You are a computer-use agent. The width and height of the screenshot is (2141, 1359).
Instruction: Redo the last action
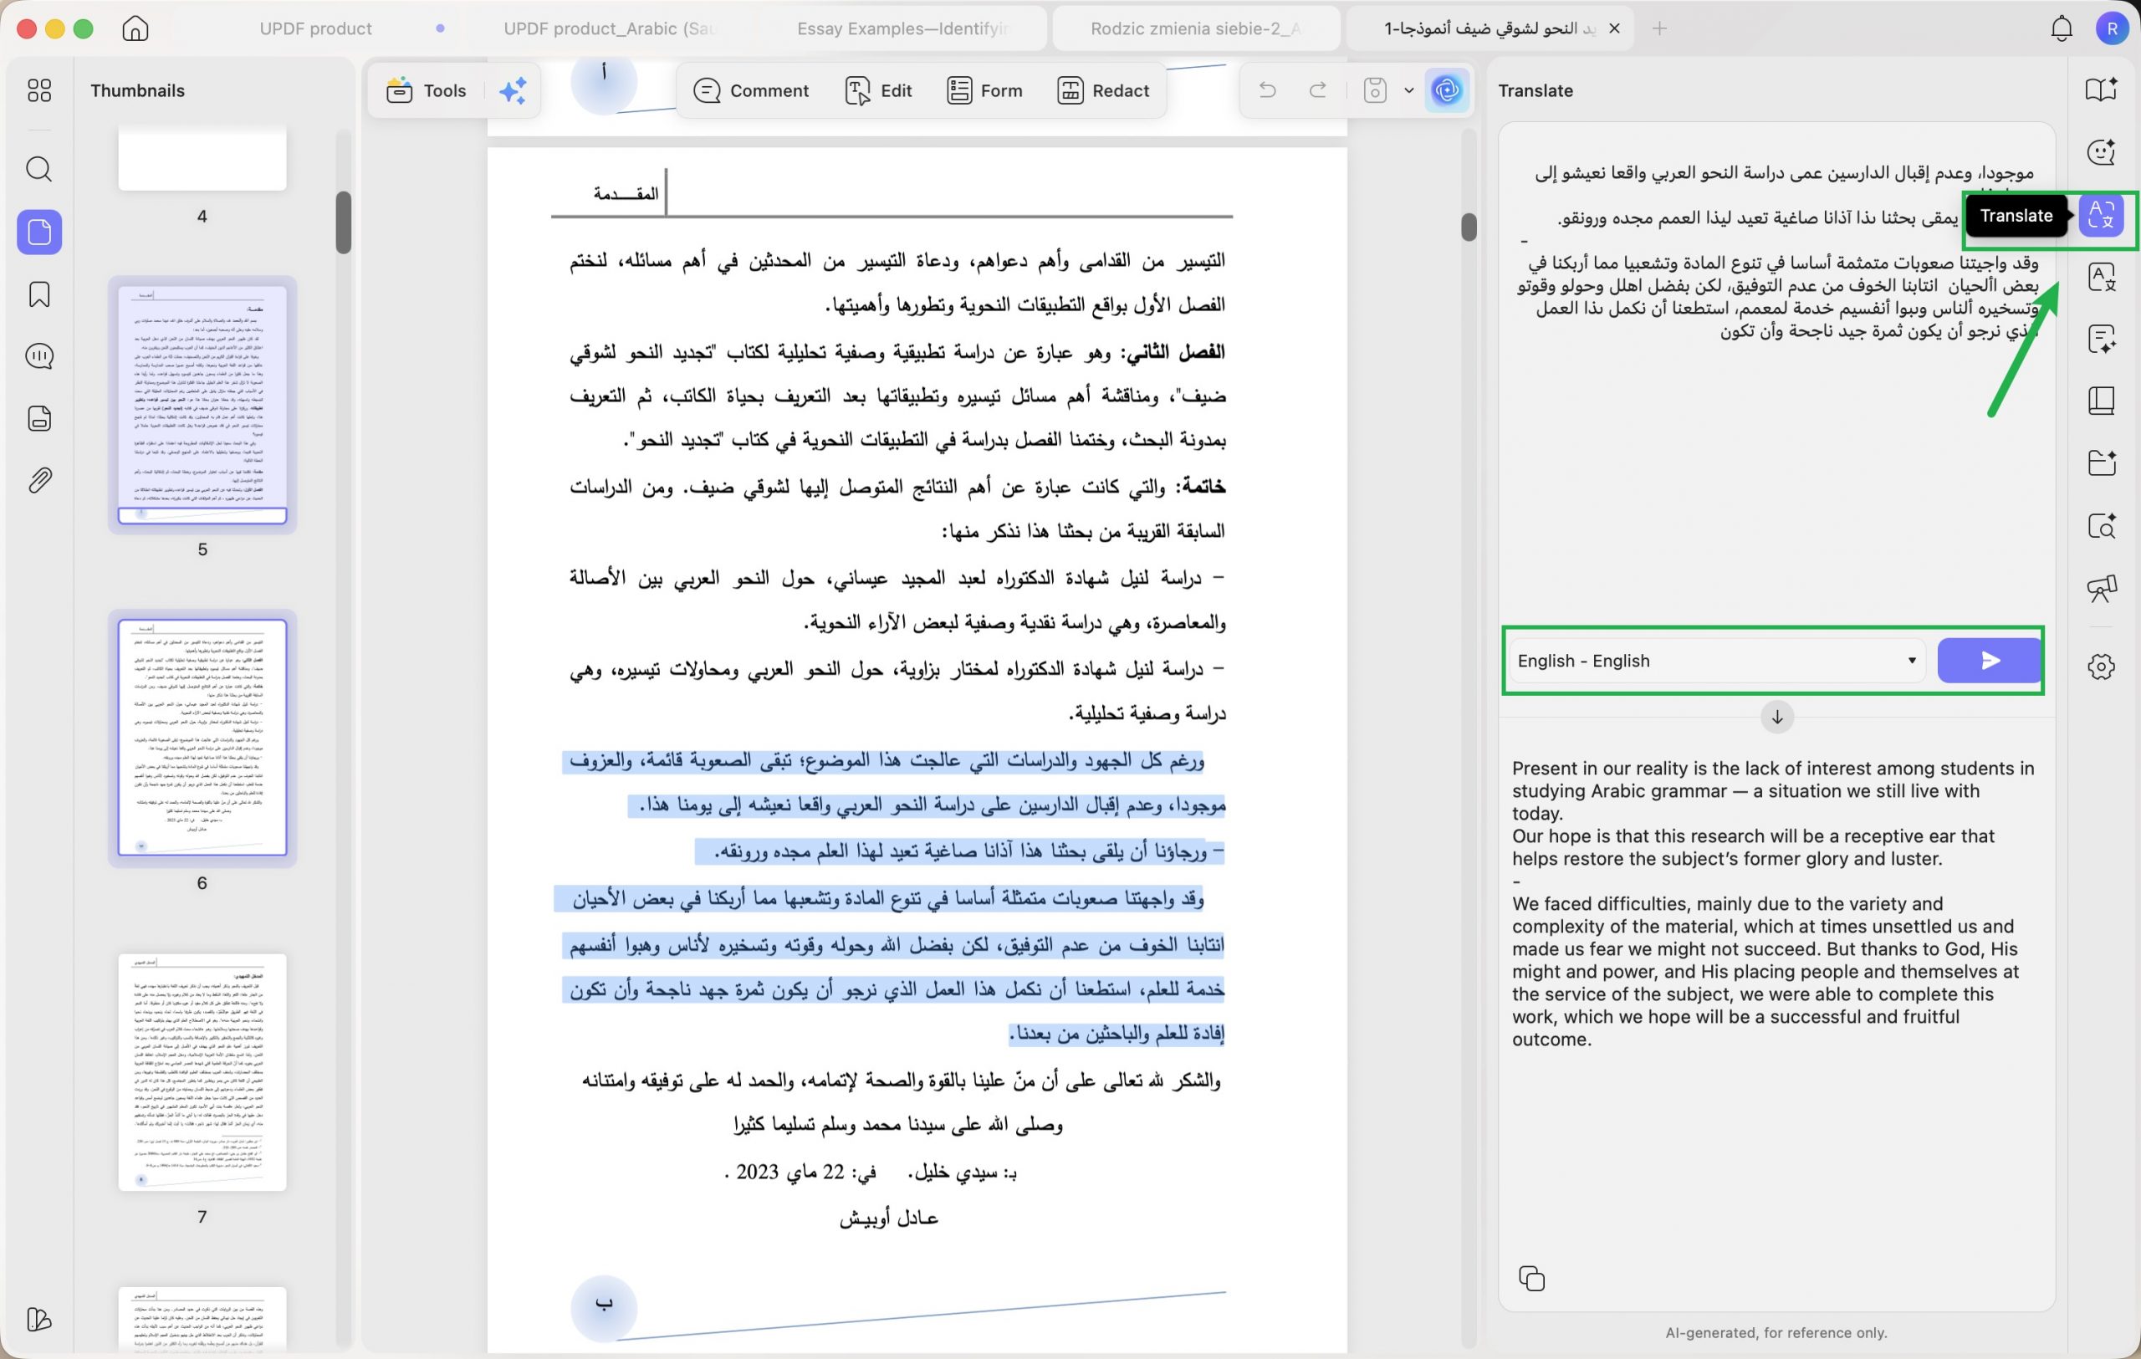pyautogui.click(x=1319, y=89)
